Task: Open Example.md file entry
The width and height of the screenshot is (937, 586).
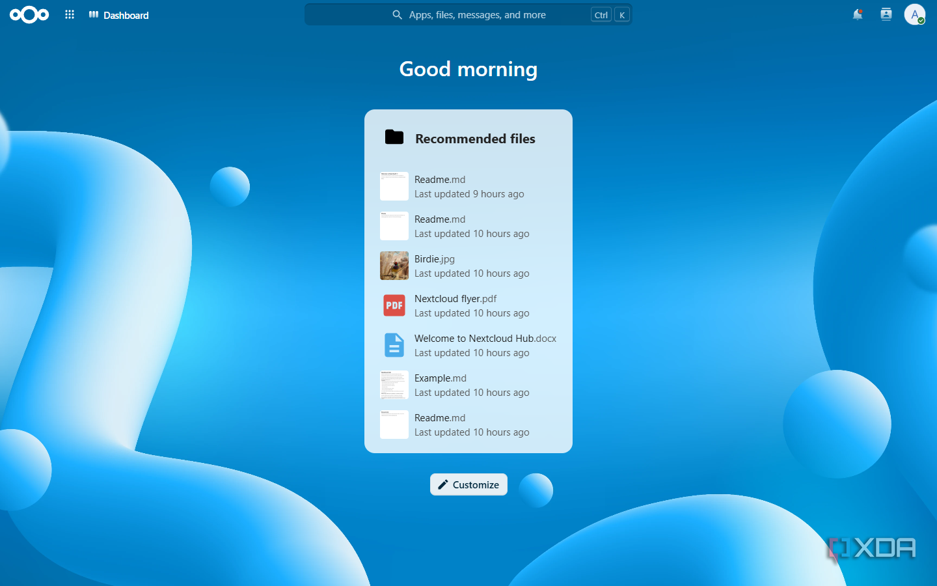Action: [468, 385]
